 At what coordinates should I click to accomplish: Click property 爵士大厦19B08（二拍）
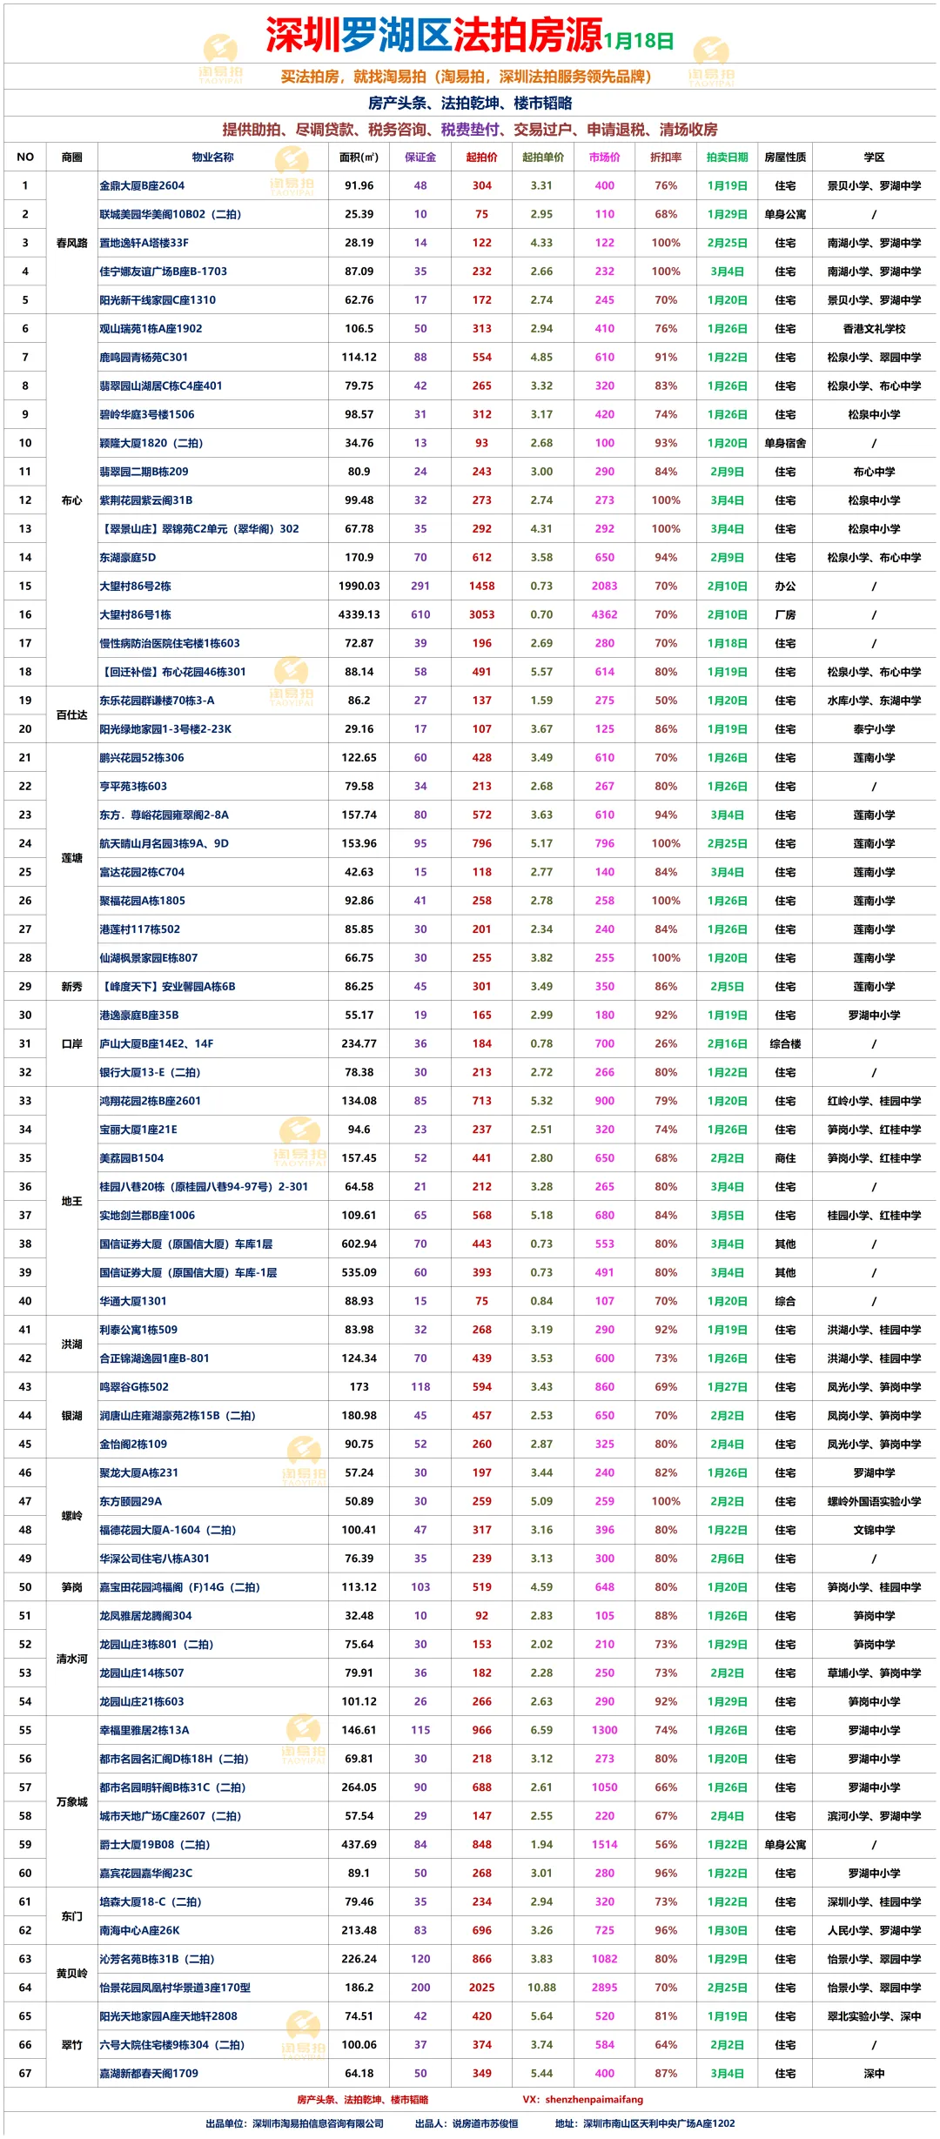tap(155, 1844)
